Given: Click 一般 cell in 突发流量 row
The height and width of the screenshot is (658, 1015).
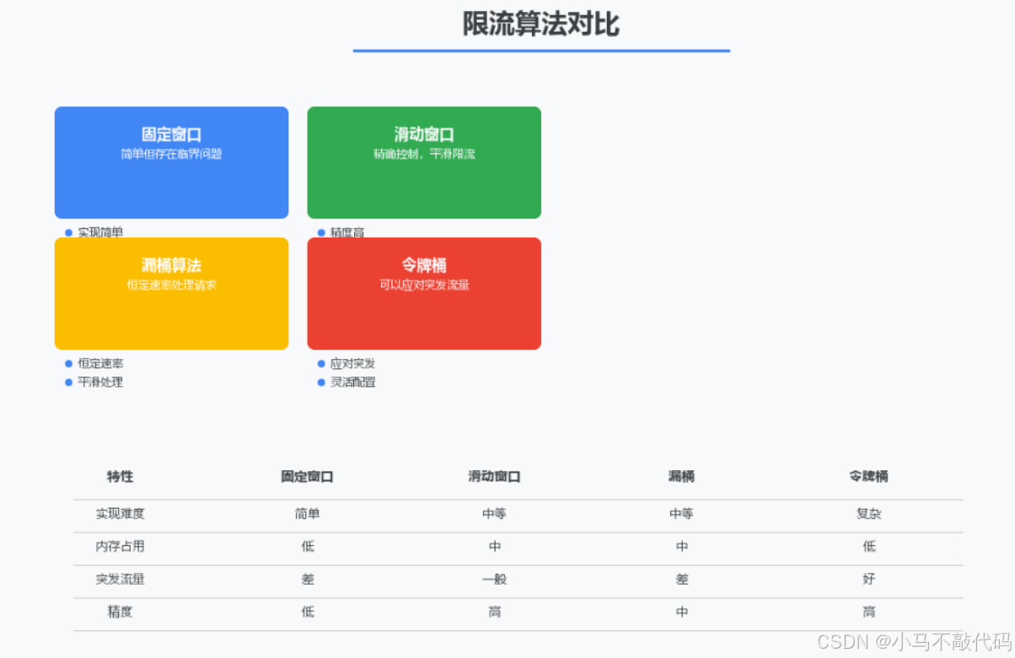Looking at the screenshot, I should pos(494,579).
